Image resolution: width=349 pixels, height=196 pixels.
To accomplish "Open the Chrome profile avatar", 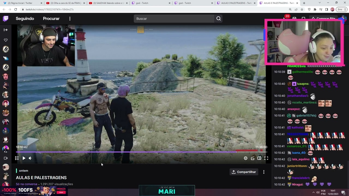I will tap(332, 9).
